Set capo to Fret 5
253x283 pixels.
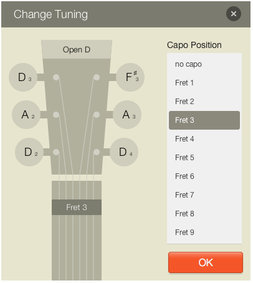tap(204, 158)
